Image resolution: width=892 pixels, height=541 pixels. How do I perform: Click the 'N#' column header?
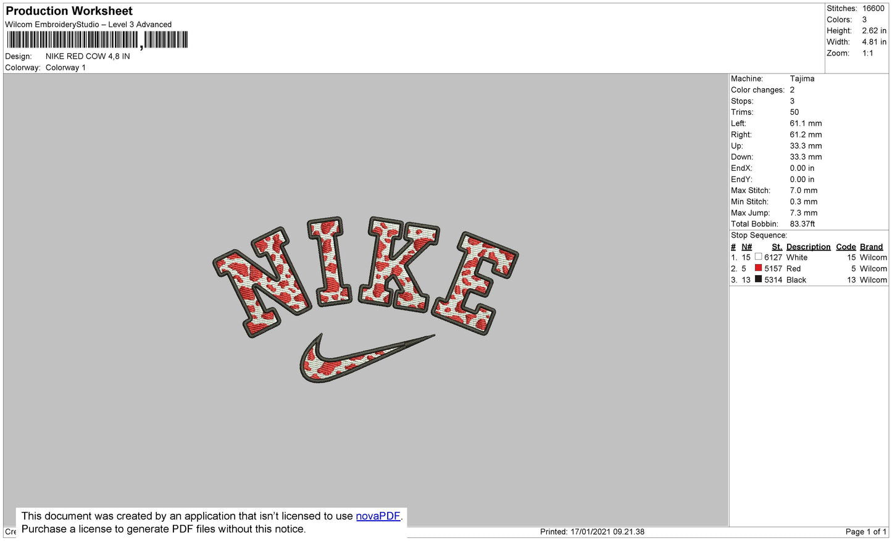click(746, 247)
